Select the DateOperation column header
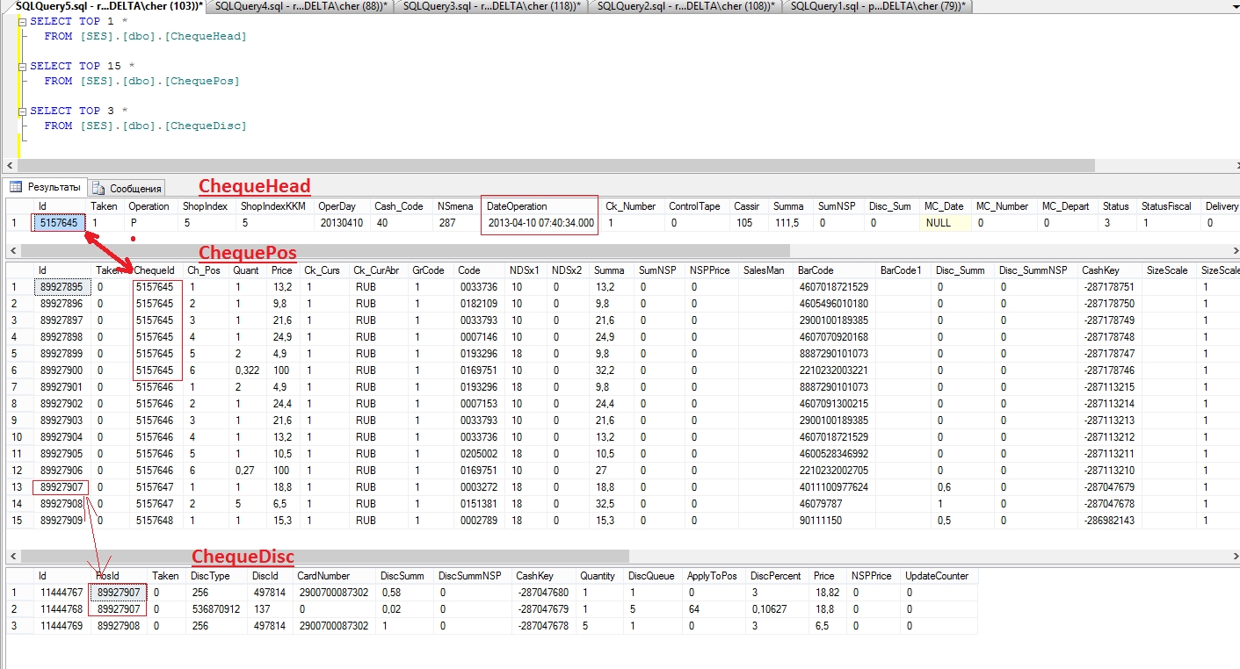Viewport: 1240px width, 669px height. [x=517, y=206]
